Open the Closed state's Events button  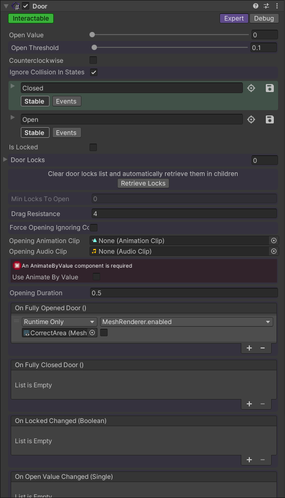pyautogui.click(x=66, y=101)
